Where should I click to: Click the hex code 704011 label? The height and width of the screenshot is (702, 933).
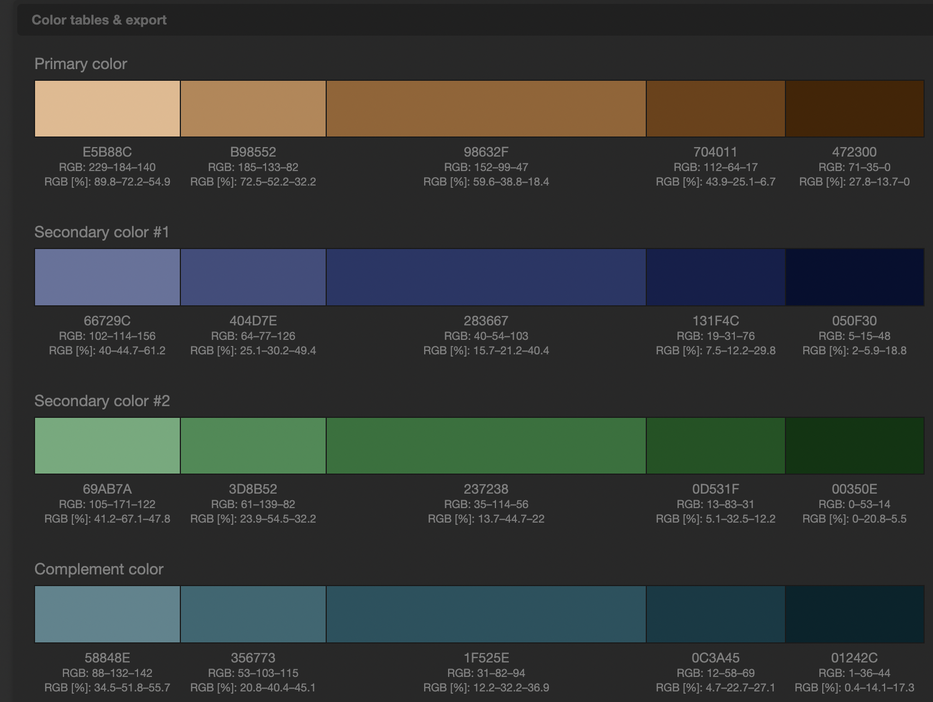[x=715, y=152]
